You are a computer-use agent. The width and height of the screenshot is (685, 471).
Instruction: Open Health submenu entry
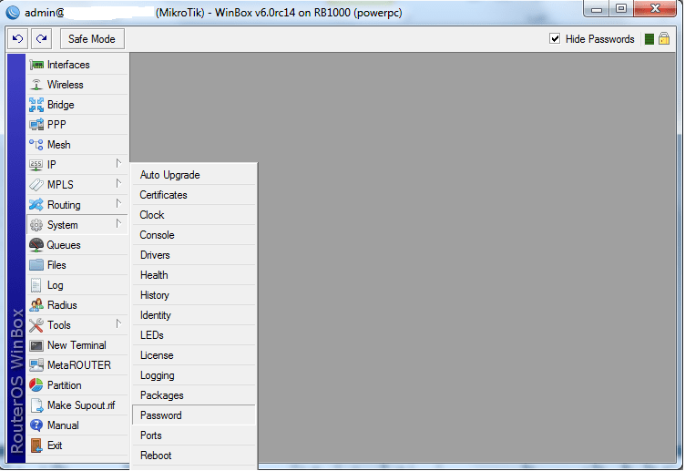tap(194, 275)
